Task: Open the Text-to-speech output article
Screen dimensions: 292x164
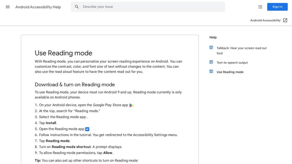Action: (232, 63)
